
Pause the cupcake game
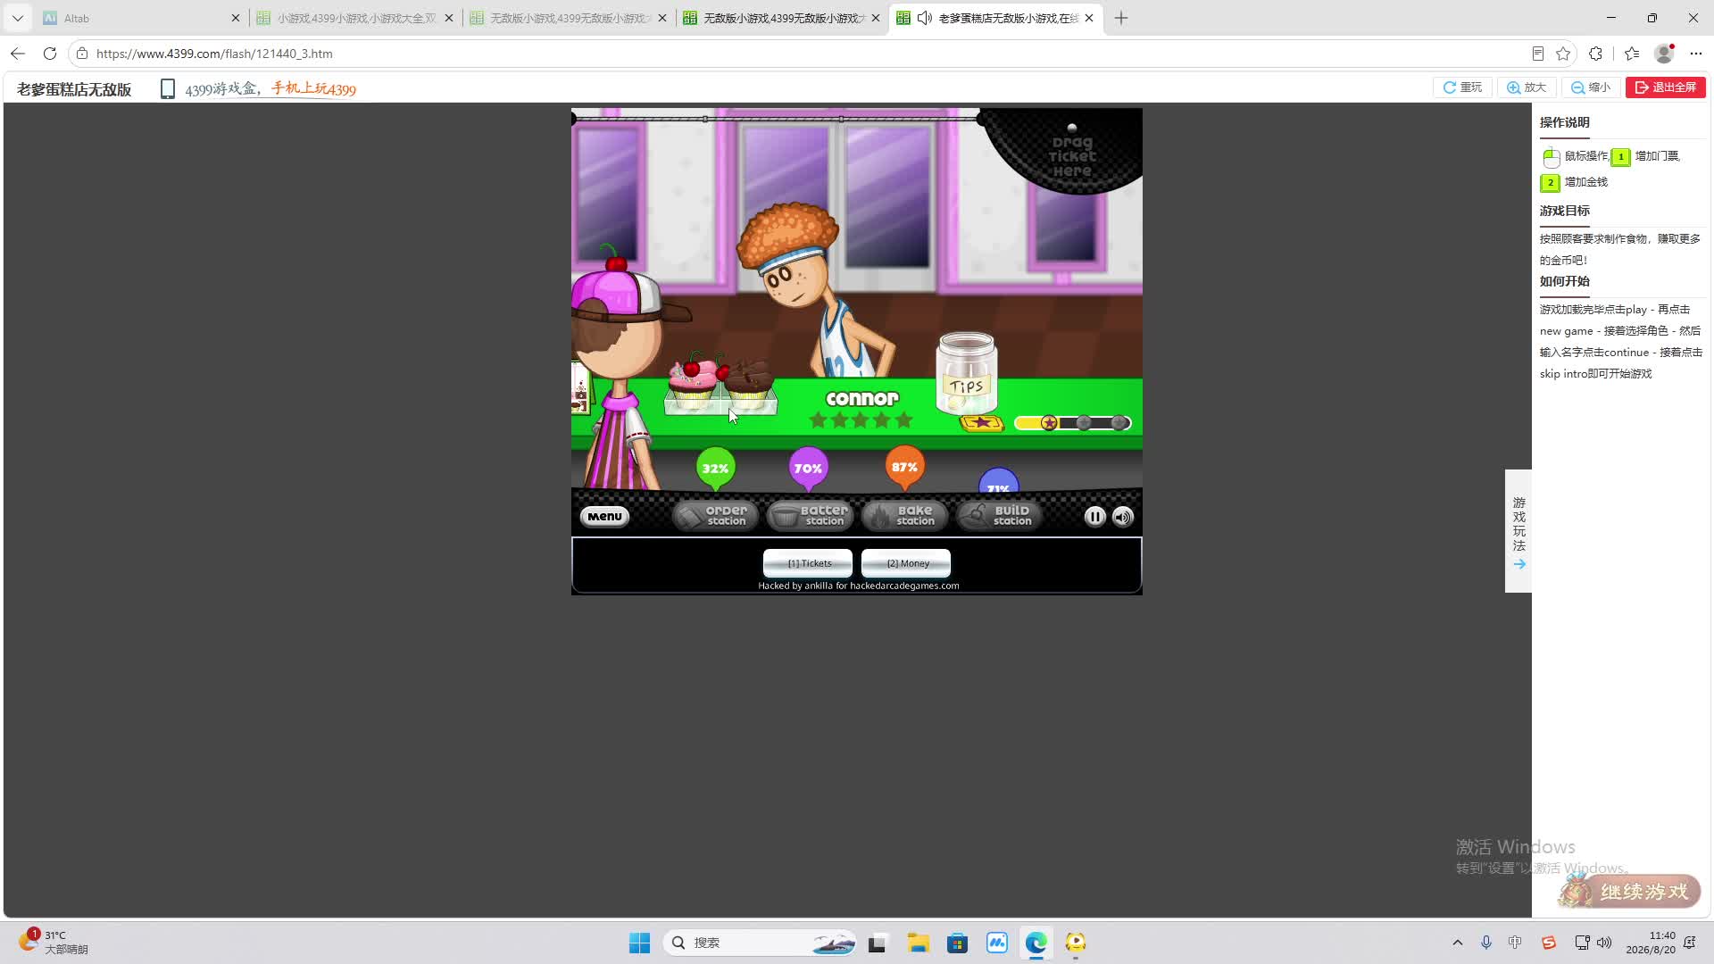point(1094,517)
